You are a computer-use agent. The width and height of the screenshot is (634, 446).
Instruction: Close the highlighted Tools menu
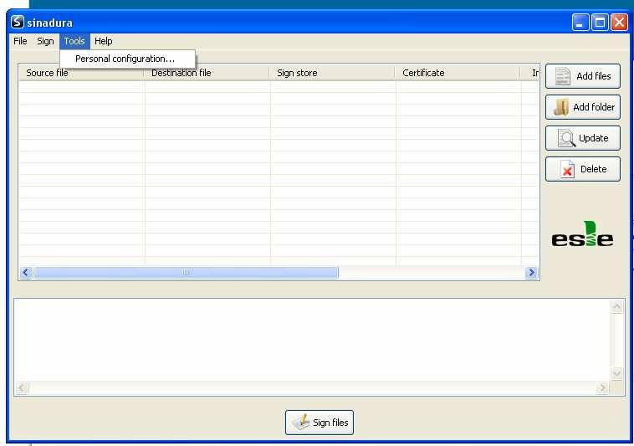click(74, 41)
